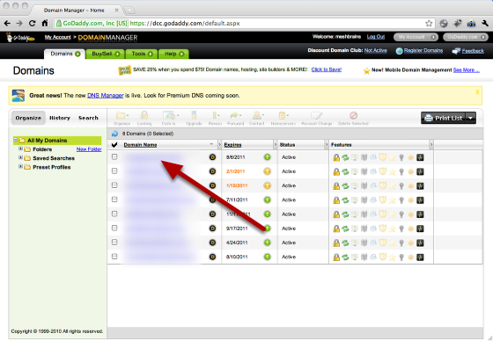The width and height of the screenshot is (493, 341).
Task: Expand the Saved Searches tree node
Action: [20, 157]
